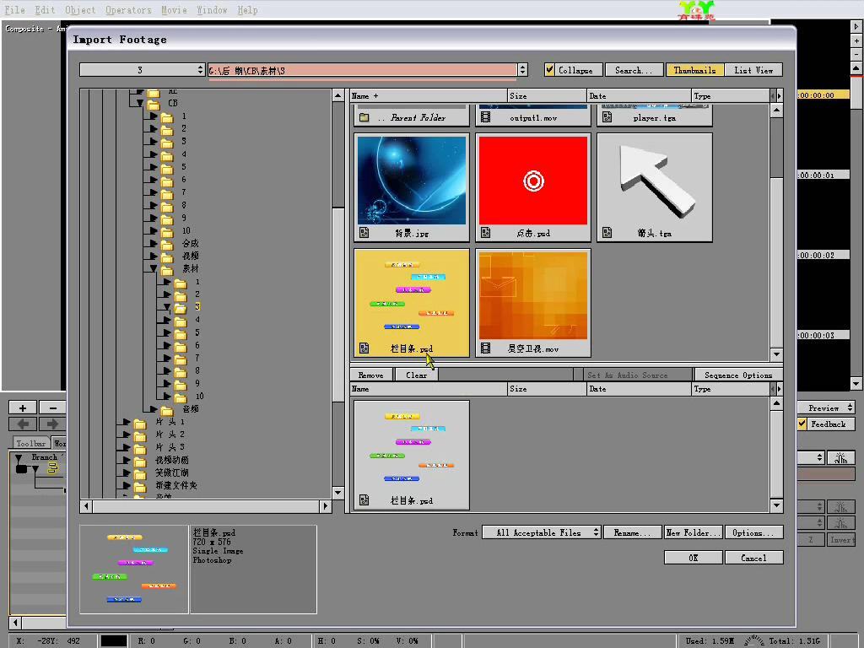This screenshot has width=864, height=648.
Task: Expand the 视频动画 folder triangle
Action: coord(127,460)
